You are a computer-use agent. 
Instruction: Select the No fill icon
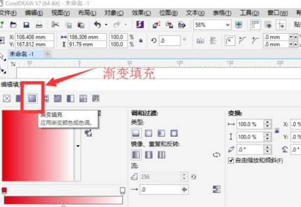(7, 99)
